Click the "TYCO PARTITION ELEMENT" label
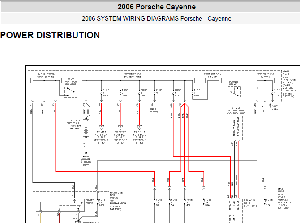Image resolution: width=300 pixels, height=223 pixels. [x=71, y=82]
